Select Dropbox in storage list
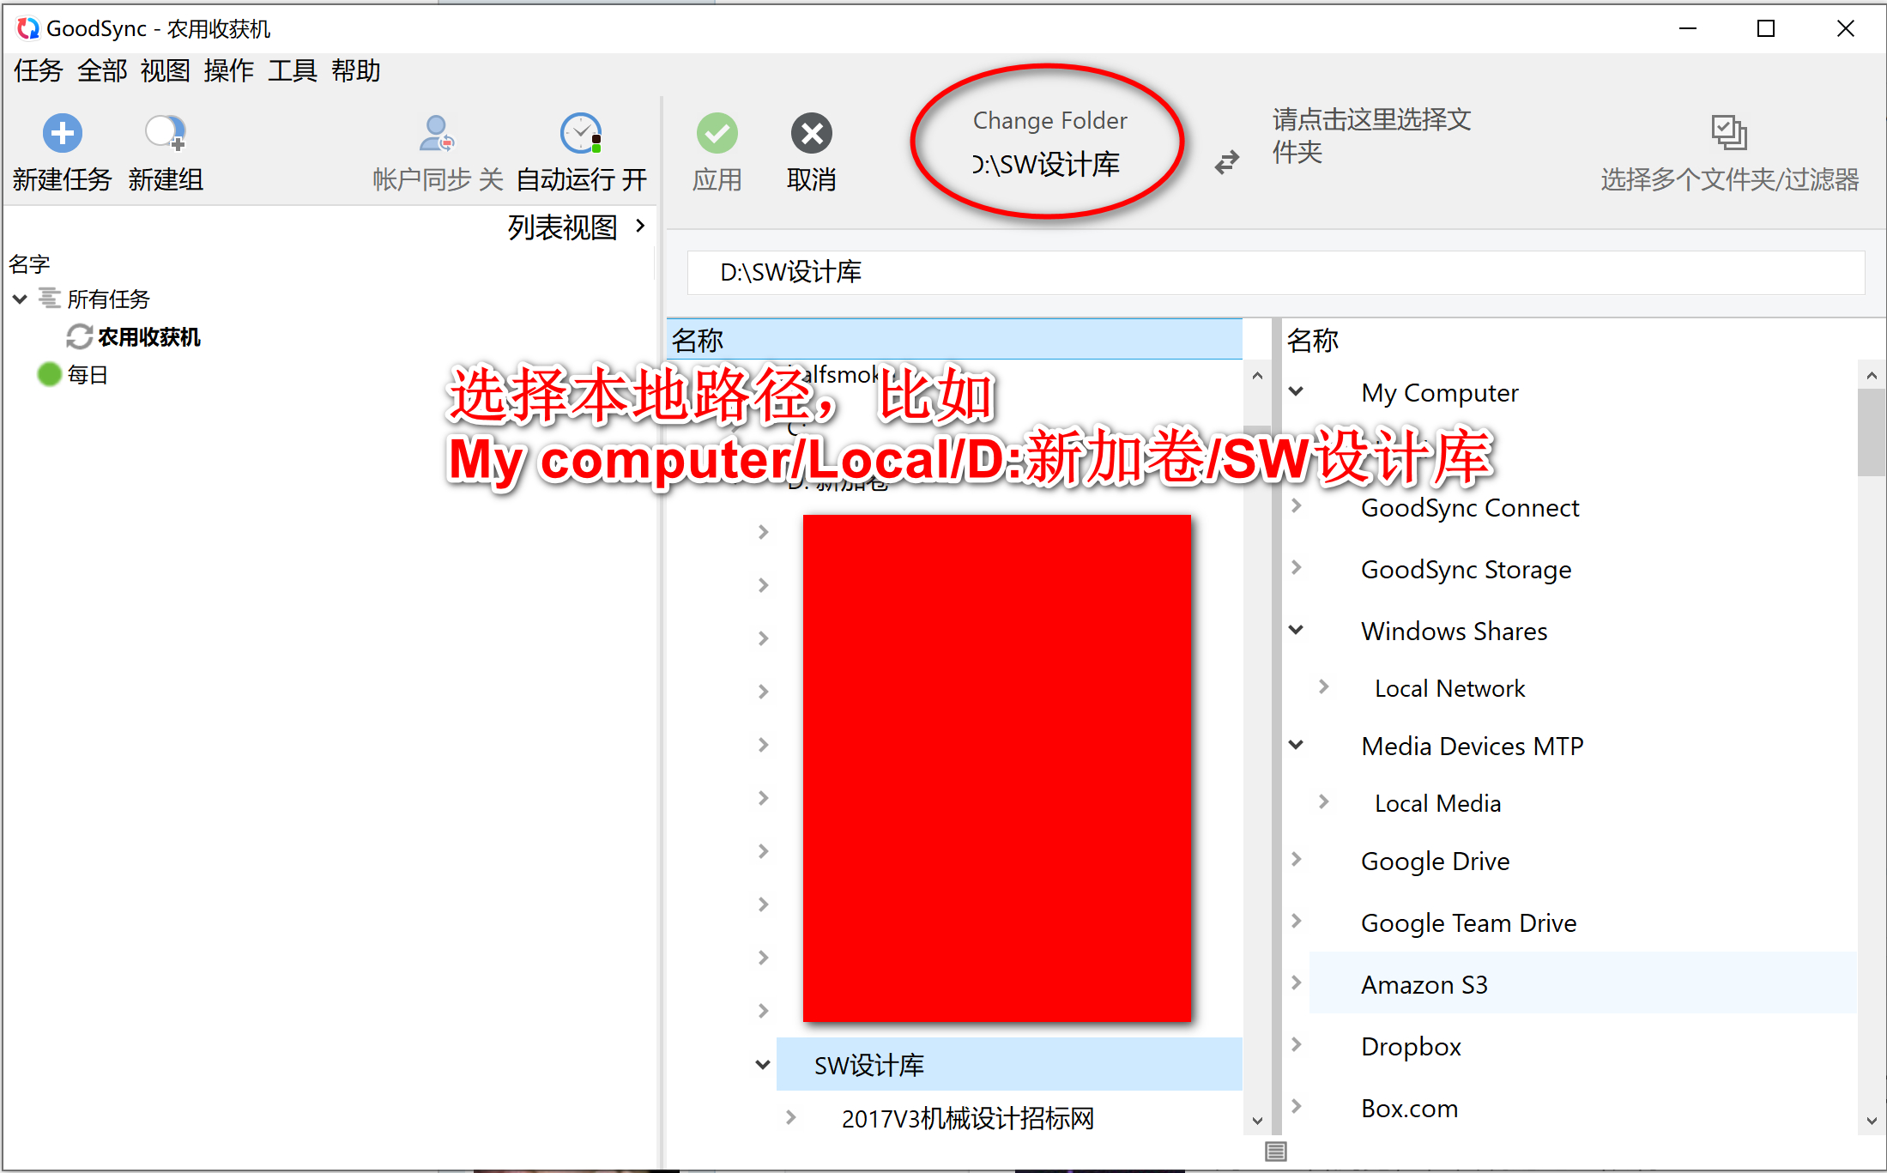 click(1411, 1046)
